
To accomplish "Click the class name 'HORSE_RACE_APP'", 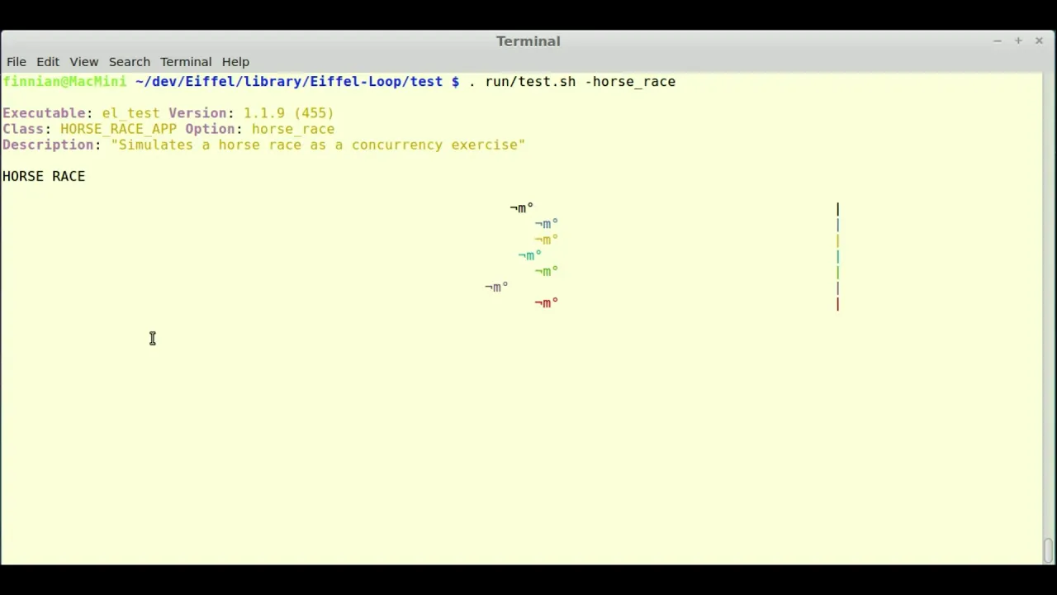I will [118, 129].
